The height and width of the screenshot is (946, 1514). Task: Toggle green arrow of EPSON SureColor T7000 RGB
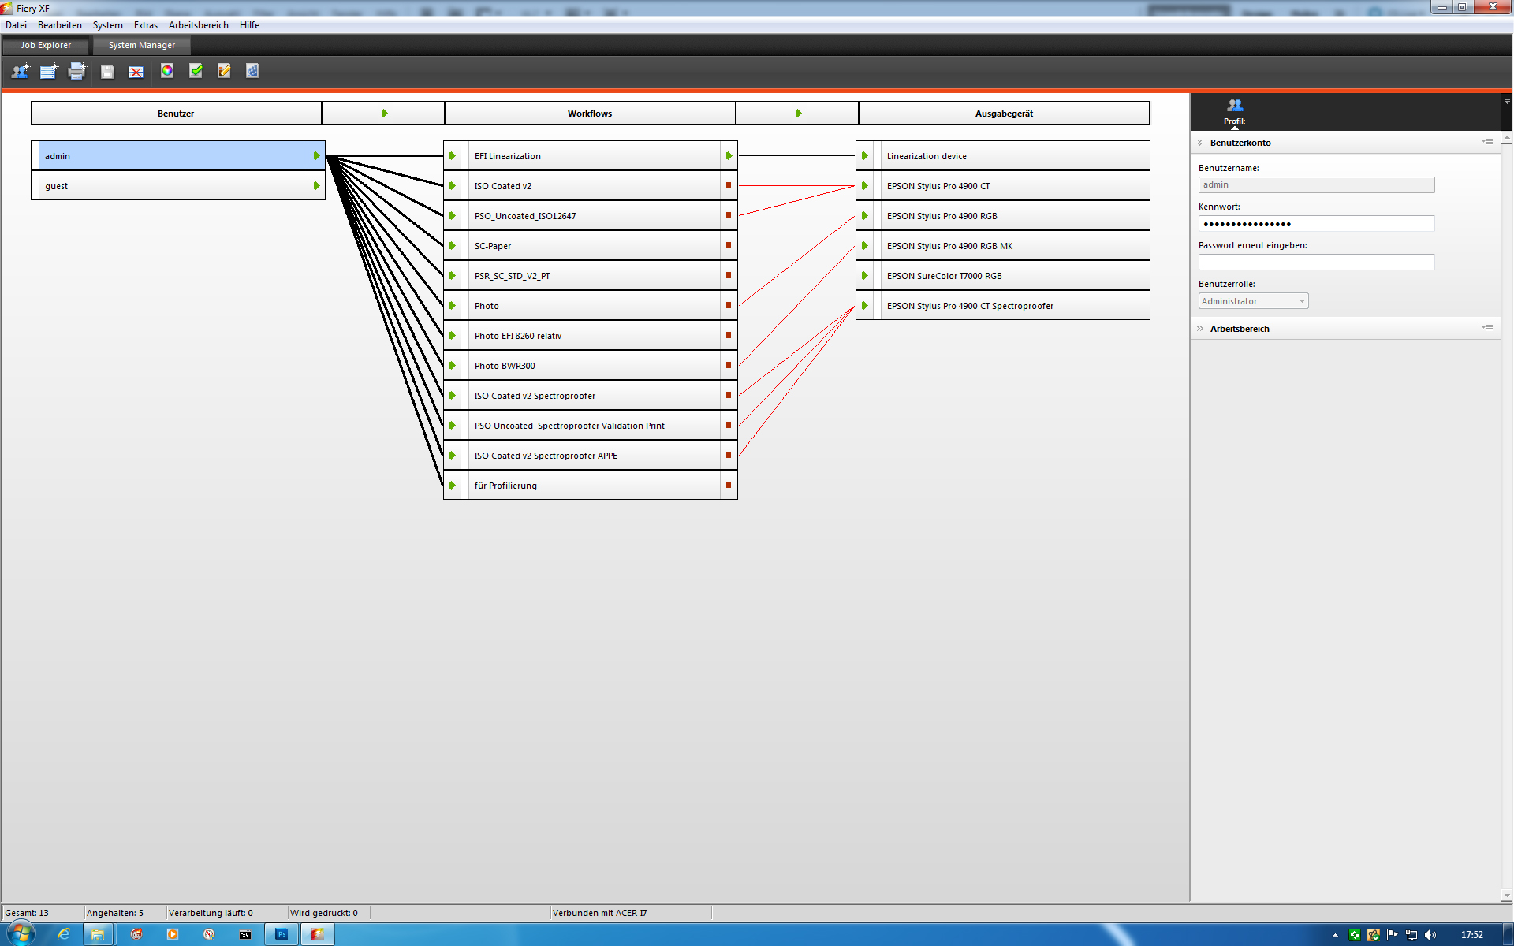tap(865, 276)
